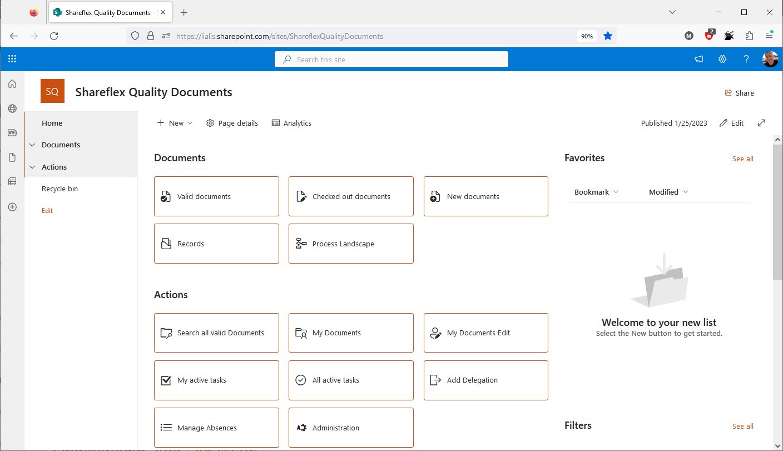Open the Firefox hamburger menu
The image size is (783, 451).
(769, 36)
